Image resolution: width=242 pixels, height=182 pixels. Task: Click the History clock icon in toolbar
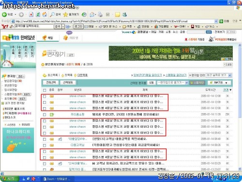(84, 15)
